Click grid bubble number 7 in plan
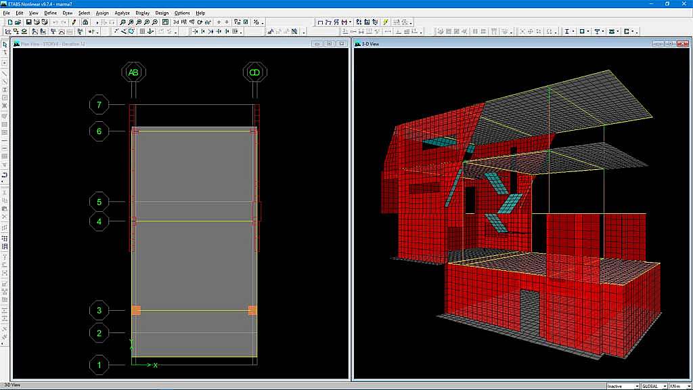This screenshot has height=390, width=693. point(99,105)
